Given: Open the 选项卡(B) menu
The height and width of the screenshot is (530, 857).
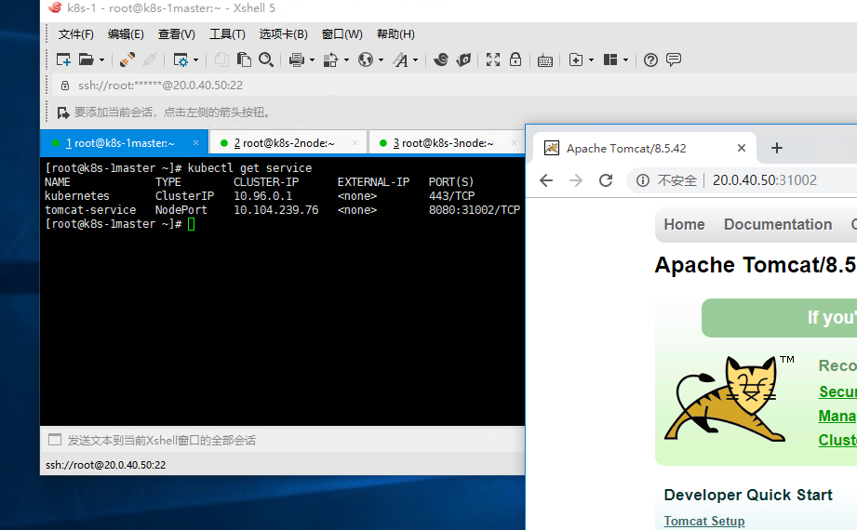Looking at the screenshot, I should point(283,34).
